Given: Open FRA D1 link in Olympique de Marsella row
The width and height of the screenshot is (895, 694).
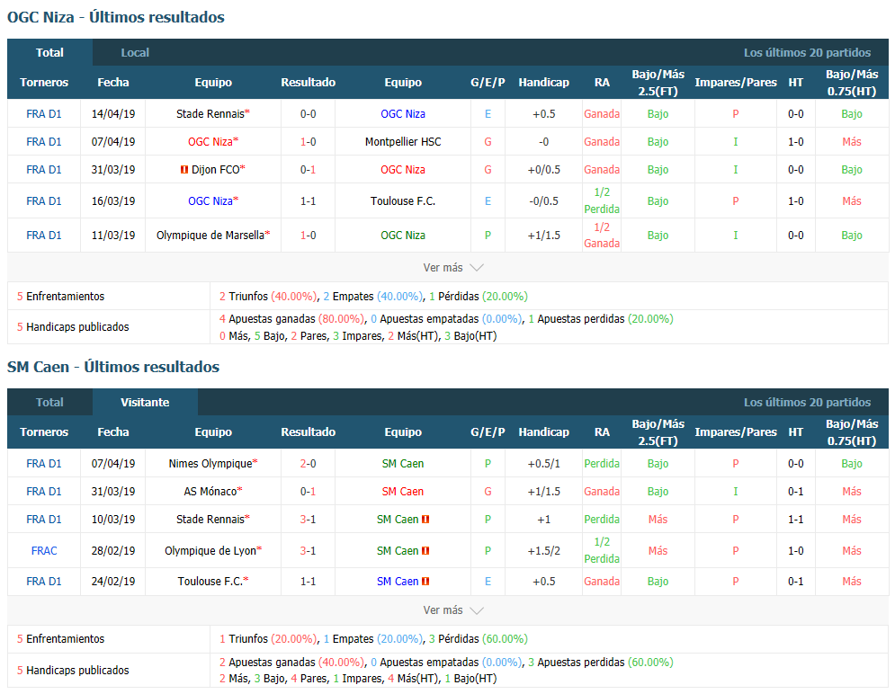Looking at the screenshot, I should click(x=44, y=236).
